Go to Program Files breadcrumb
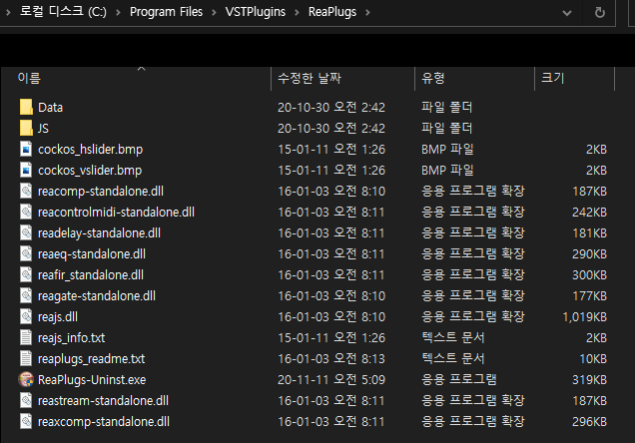635x443 pixels. [166, 12]
